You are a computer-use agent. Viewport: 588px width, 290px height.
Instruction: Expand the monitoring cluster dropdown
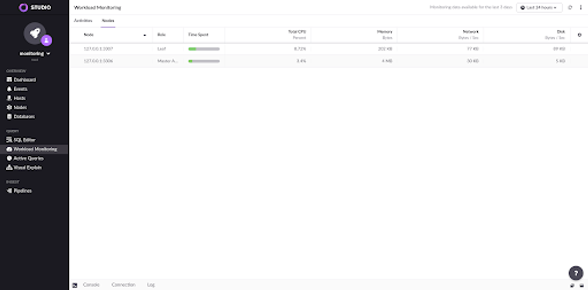click(x=35, y=53)
